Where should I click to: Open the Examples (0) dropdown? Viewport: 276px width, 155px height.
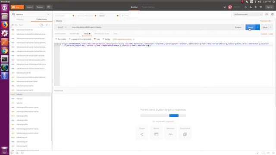[267, 21]
